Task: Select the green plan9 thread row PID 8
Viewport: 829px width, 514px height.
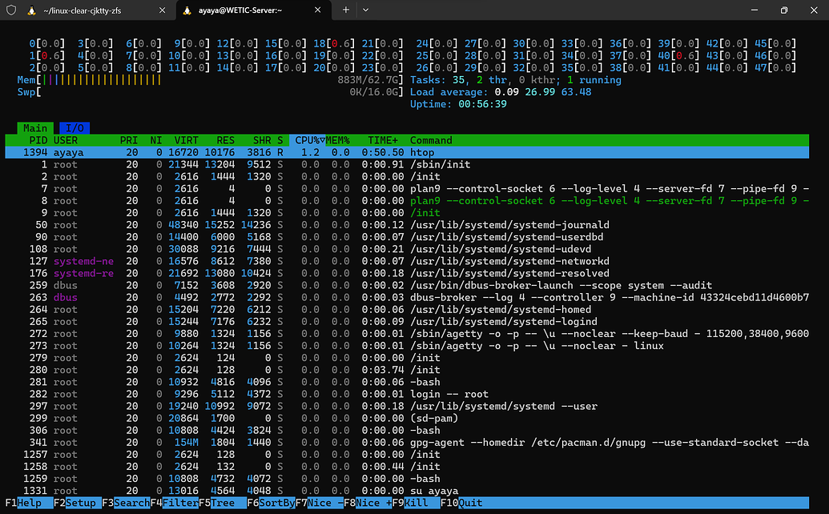Action: (407, 201)
